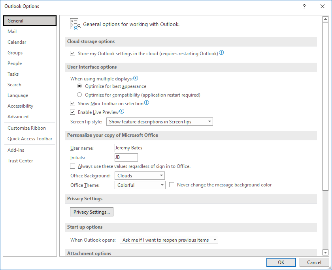Open Quick Access Toolbar settings
332x270 pixels.
click(30, 139)
